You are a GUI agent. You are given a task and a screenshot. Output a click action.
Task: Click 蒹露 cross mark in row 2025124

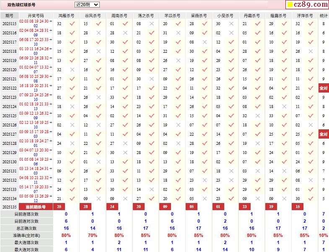tap(284, 107)
